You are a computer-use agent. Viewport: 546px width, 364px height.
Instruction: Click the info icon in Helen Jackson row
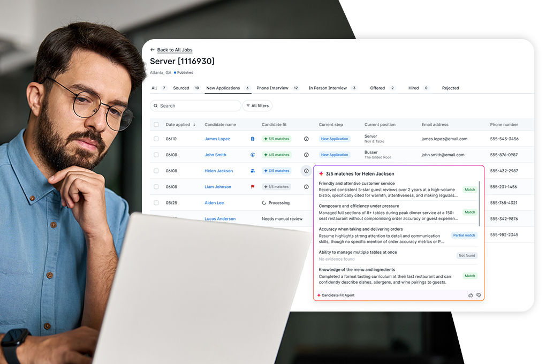[x=306, y=171]
